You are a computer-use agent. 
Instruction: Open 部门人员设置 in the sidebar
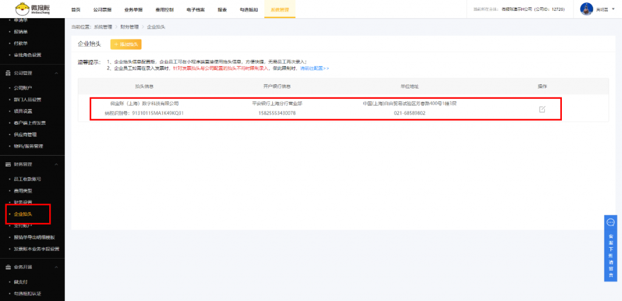27,100
